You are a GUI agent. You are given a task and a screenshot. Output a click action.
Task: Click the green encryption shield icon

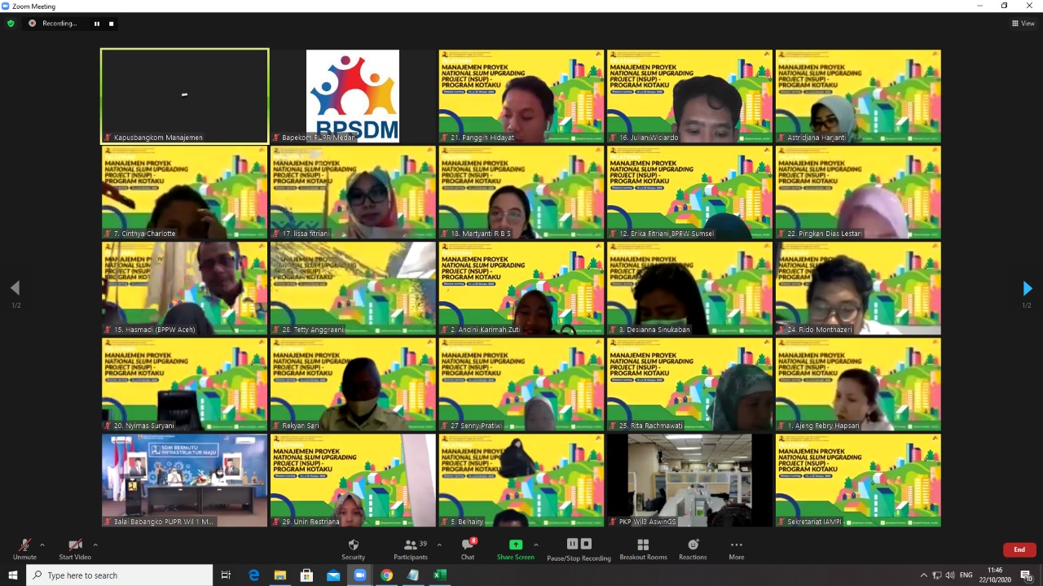11,24
